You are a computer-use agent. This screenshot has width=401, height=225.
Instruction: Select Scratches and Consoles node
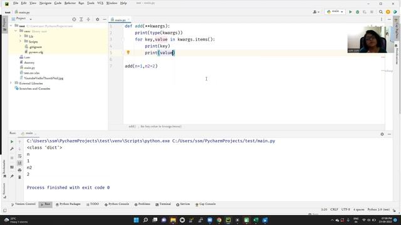34,89
